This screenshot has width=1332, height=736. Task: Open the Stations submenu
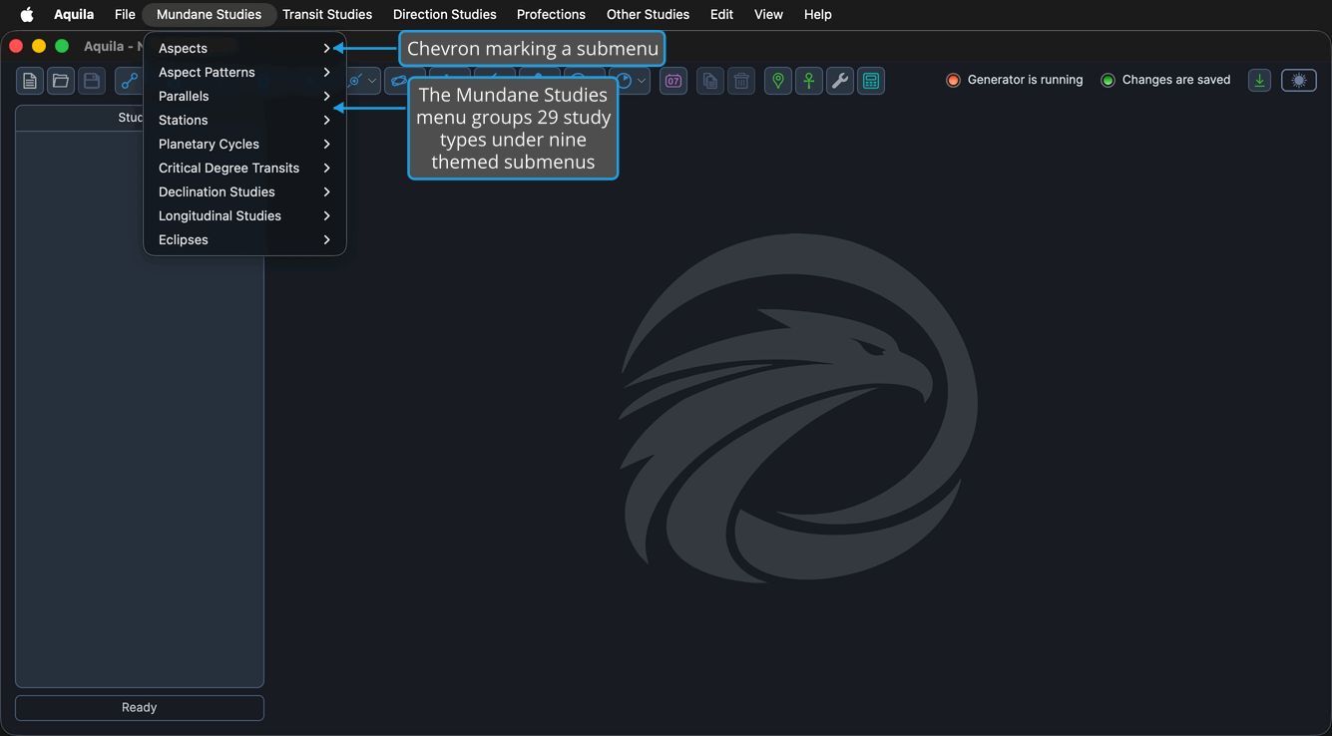tap(244, 120)
